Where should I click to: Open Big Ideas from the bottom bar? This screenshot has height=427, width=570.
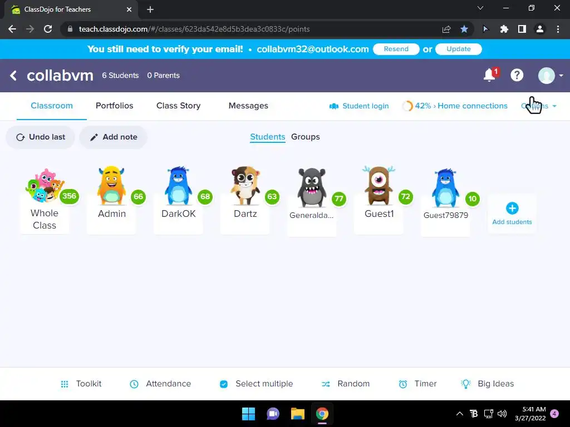click(487, 384)
